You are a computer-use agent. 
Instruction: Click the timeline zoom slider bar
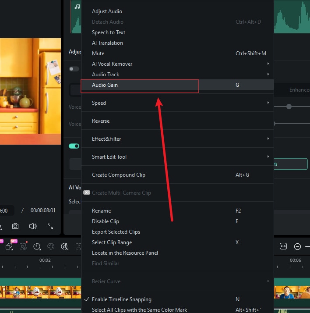point(308,246)
